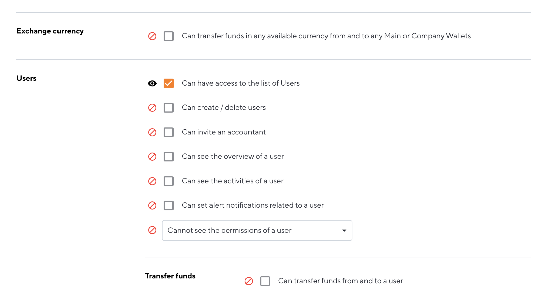Image resolution: width=538 pixels, height=296 pixels.
Task: Click prohibited icon beside activities of a user
Action: point(152,181)
